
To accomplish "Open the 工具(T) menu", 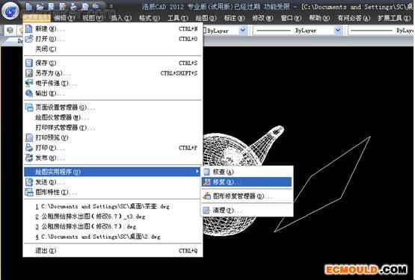I will [x=178, y=18].
